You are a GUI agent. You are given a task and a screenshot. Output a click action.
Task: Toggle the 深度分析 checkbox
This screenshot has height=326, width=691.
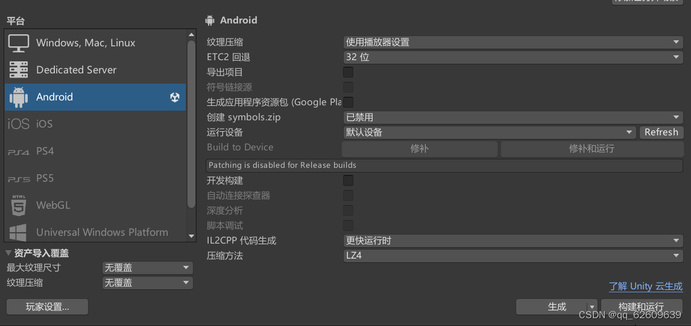click(x=348, y=211)
